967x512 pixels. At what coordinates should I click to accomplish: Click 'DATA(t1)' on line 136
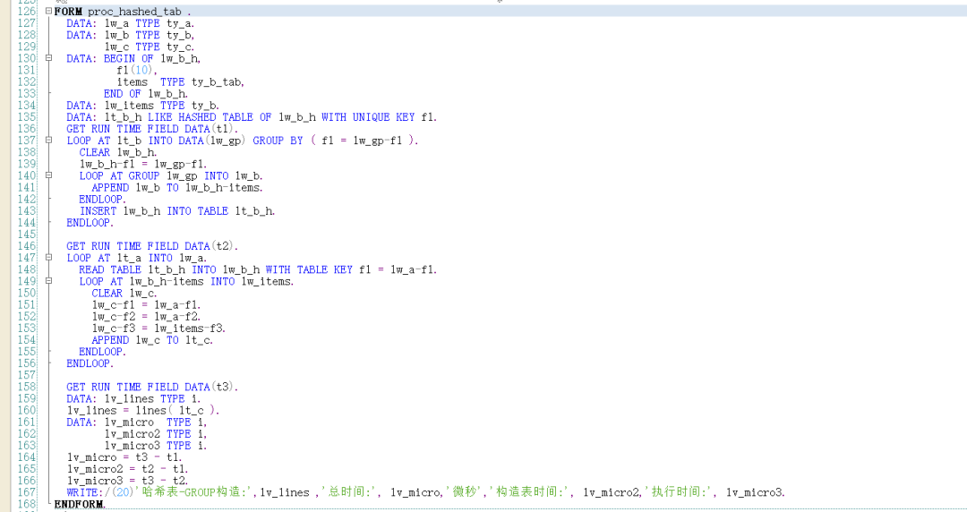[x=210, y=128]
